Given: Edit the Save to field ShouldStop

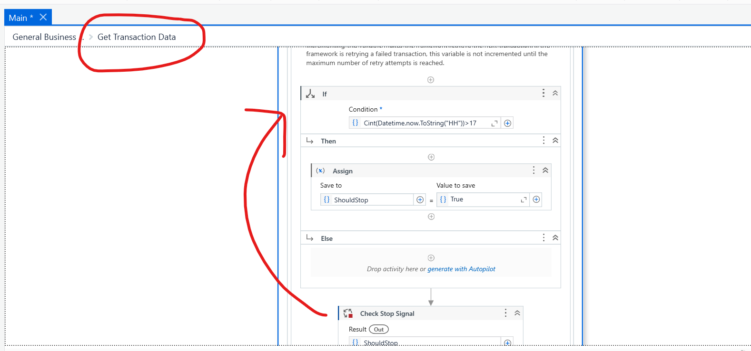Looking at the screenshot, I should click(x=367, y=200).
